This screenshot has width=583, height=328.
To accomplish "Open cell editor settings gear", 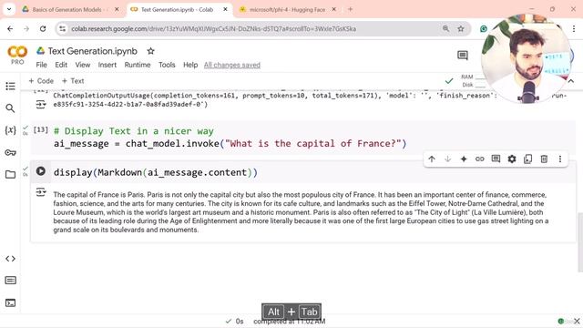I will click(512, 159).
